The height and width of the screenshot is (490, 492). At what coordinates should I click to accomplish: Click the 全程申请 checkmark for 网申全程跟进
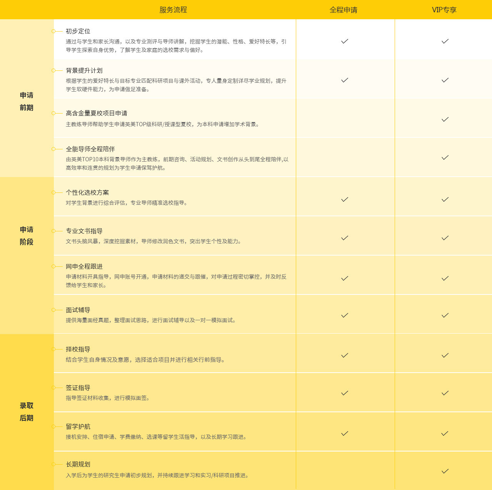[x=345, y=278]
